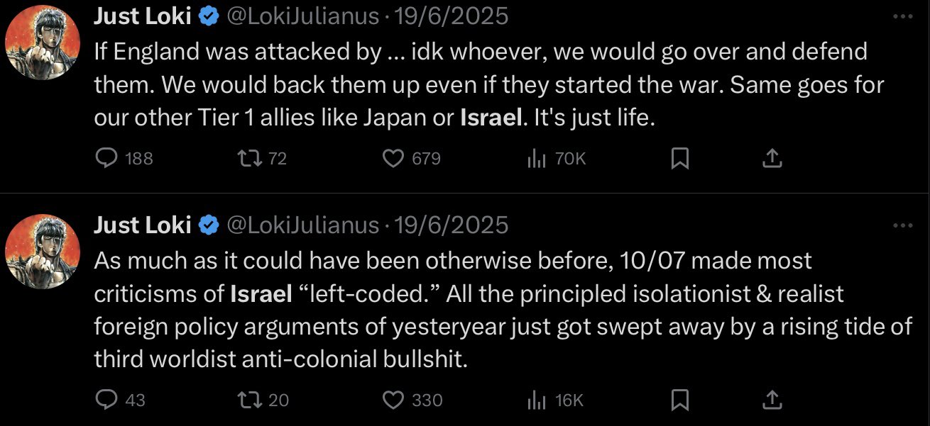The image size is (930, 426).
Task: Open @LokiJulianus handle in first tweet
Action: [302, 16]
